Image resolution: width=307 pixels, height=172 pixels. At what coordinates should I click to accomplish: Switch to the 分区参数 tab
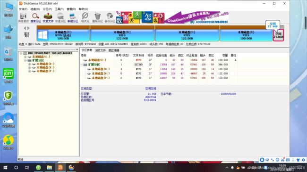87,50
